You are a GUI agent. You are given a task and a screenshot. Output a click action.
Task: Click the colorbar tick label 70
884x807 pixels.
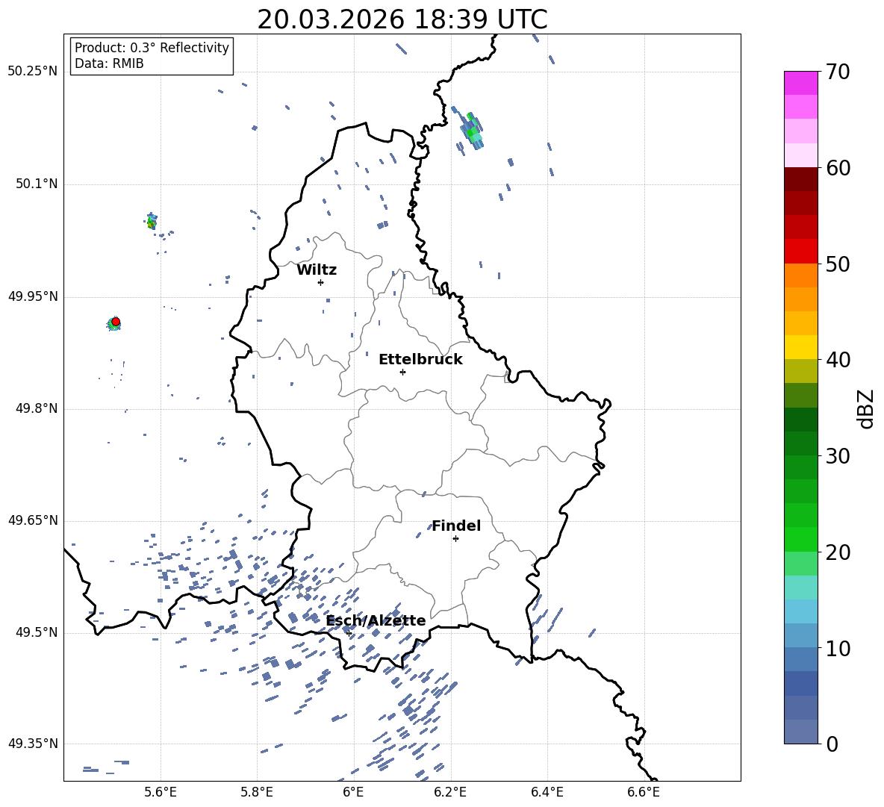838,72
